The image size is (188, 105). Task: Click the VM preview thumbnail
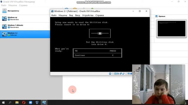pyautogui.click(x=172, y=29)
